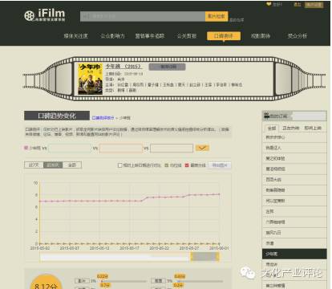Viewport: 332px width, 289px height.
Task: Open the blue breadcrumb link beside 口碑趋势变化
Action: (x=103, y=118)
